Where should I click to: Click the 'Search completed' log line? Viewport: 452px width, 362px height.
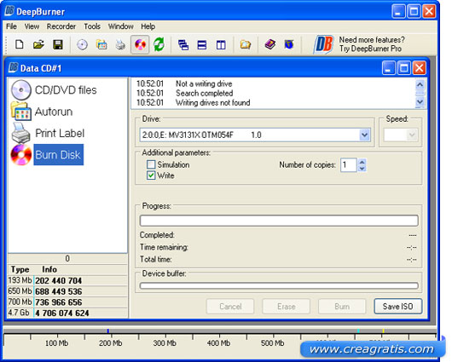click(204, 93)
